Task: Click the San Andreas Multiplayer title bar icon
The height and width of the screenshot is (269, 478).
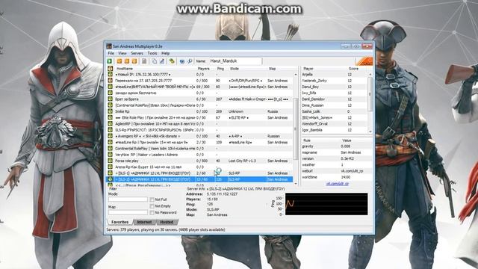Action: (x=109, y=46)
